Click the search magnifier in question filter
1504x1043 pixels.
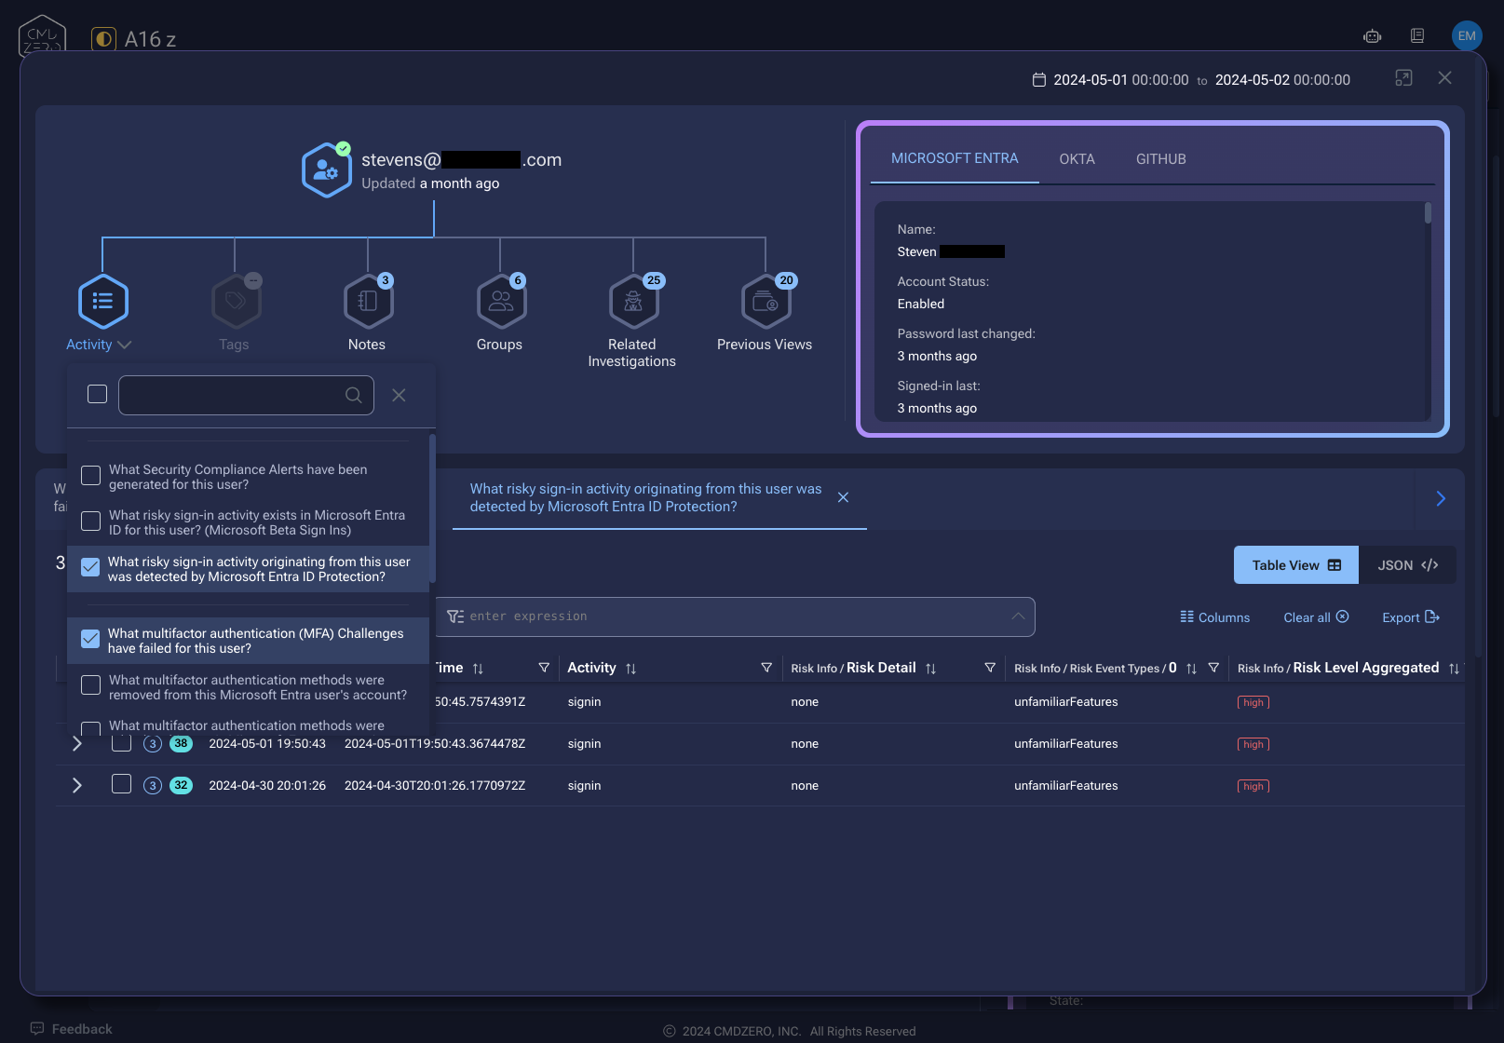(354, 395)
